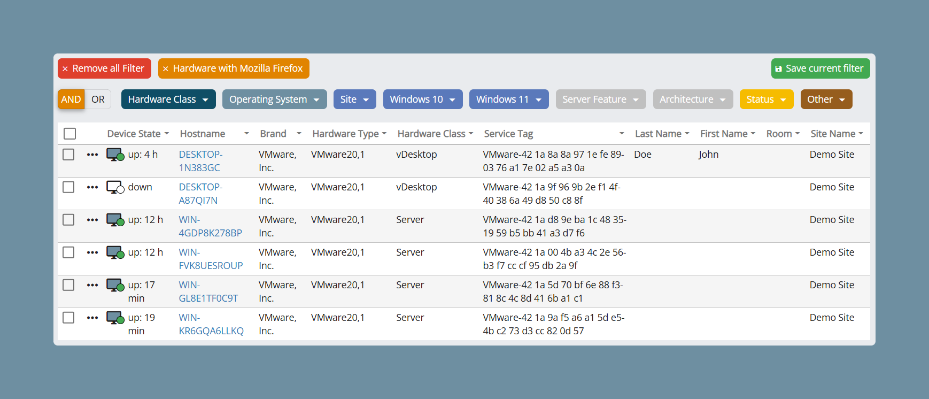Open the Status filter dropdown
The width and height of the screenshot is (929, 399).
(767, 99)
